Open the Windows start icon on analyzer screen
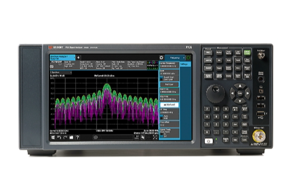The image size is (294, 186). [x=53, y=138]
